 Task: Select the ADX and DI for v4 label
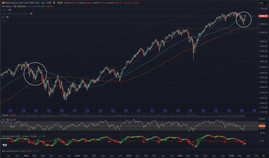pyautogui.click(x=10, y=151)
